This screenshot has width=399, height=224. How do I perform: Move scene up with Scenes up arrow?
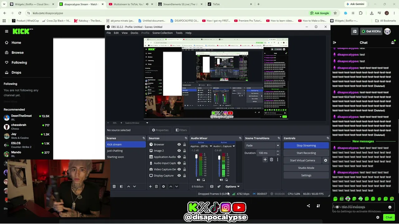pyautogui.click(x=128, y=186)
